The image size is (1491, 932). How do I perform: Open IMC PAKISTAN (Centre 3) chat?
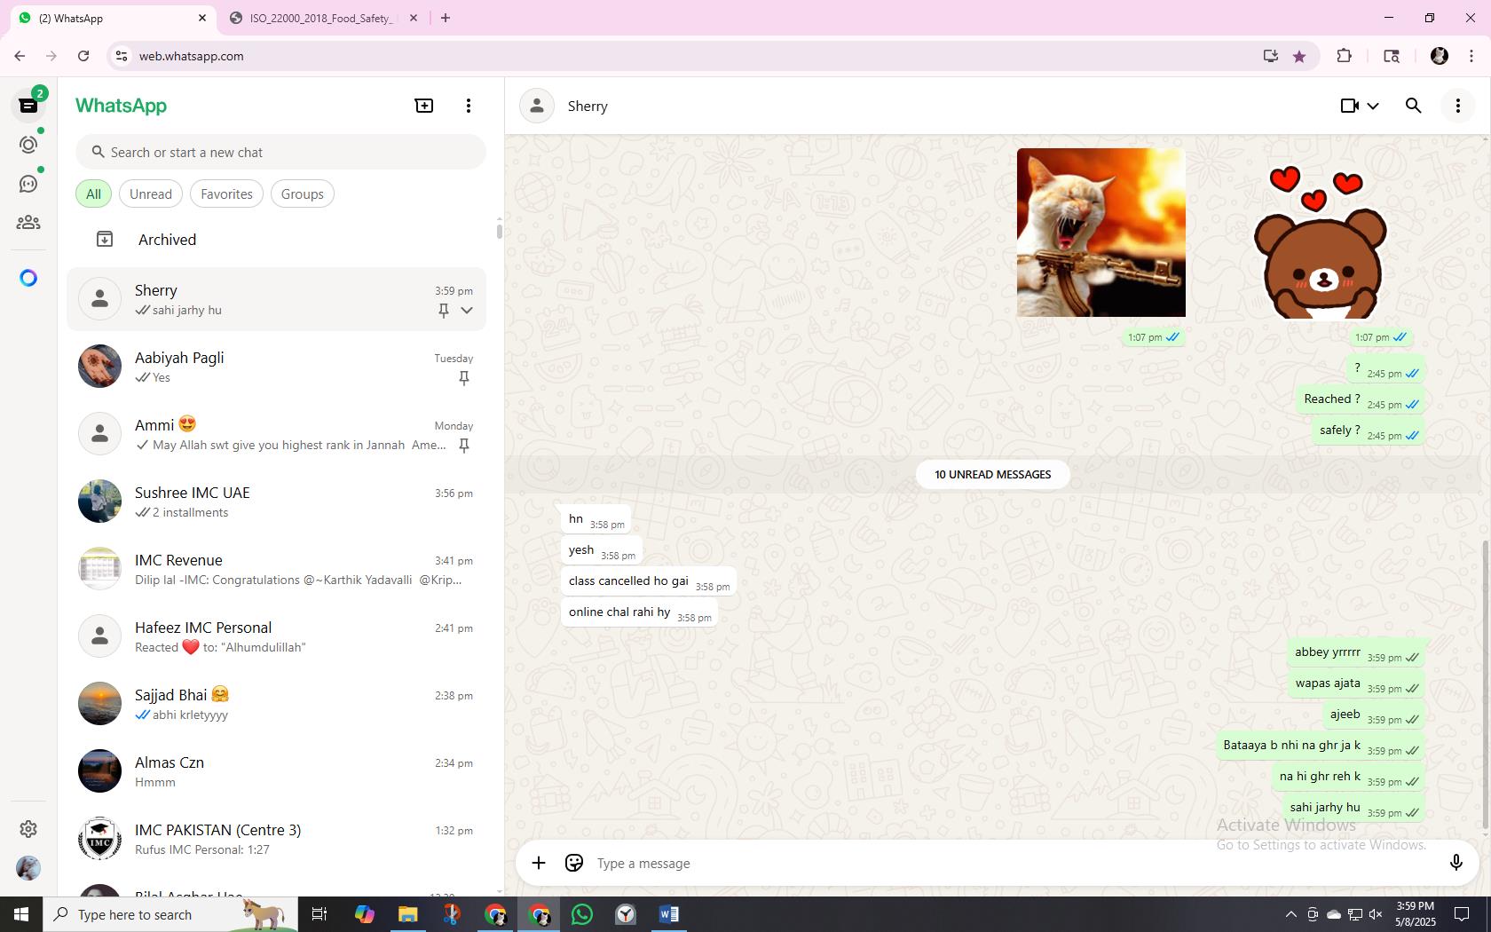[x=276, y=839]
